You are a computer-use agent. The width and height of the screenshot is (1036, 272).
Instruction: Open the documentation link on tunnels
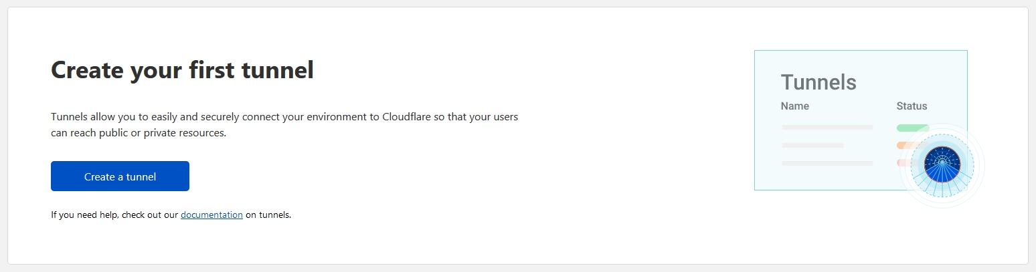point(211,215)
